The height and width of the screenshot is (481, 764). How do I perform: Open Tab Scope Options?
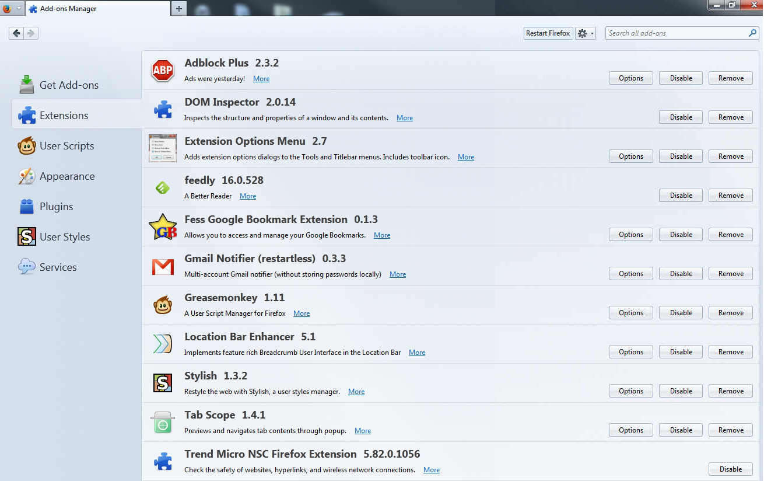[631, 430]
